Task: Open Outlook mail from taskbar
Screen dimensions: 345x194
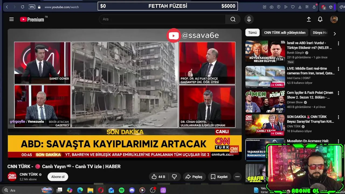Action: 111,190
